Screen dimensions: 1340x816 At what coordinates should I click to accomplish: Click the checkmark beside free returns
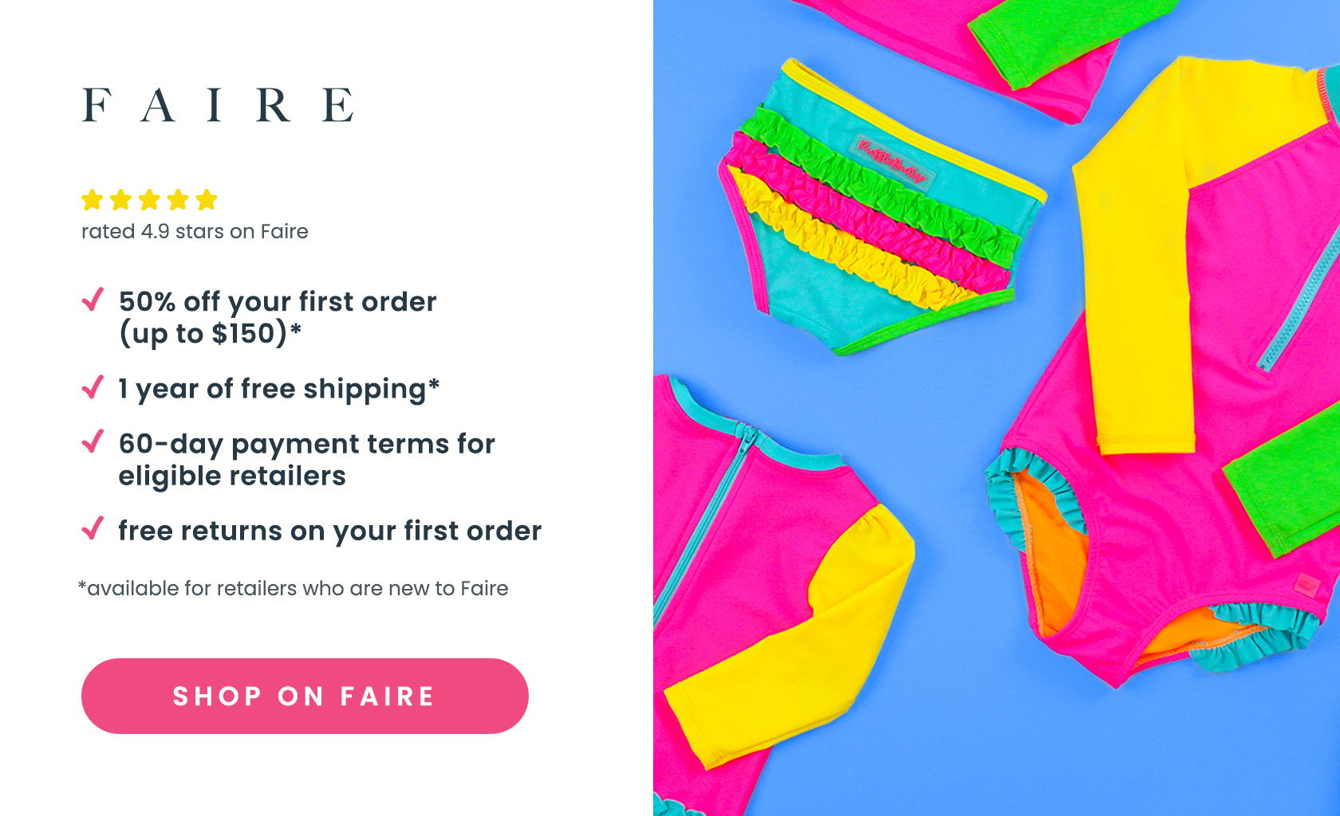(93, 528)
